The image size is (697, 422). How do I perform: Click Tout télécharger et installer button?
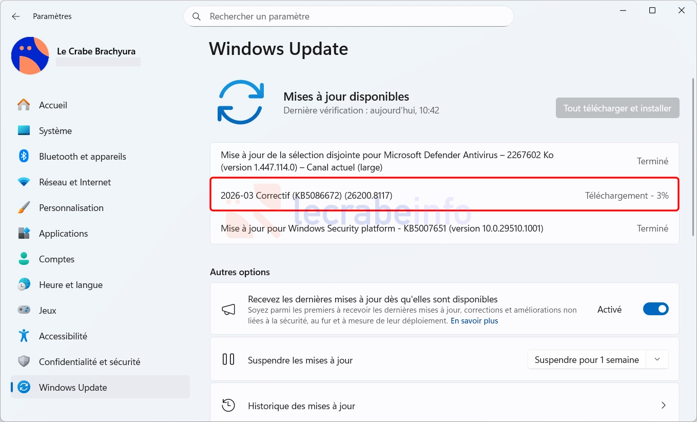(617, 108)
